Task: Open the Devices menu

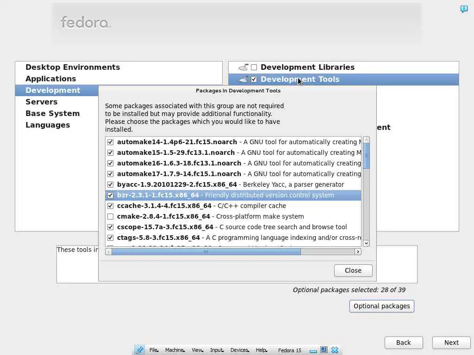Action: 240,350
